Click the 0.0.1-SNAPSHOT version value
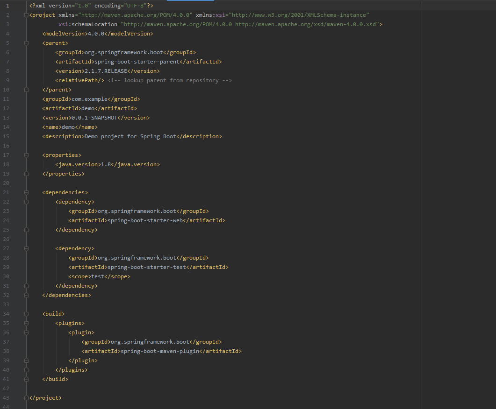This screenshot has width=496, height=409. click(x=94, y=118)
